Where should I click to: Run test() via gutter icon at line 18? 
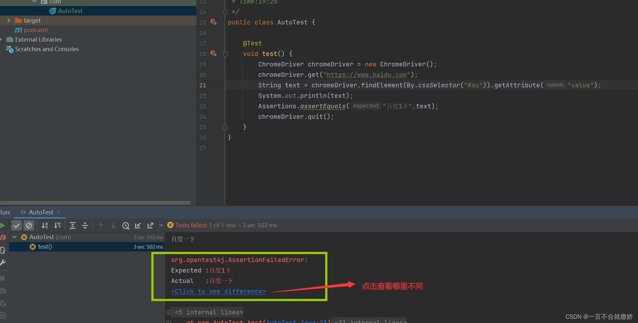214,54
